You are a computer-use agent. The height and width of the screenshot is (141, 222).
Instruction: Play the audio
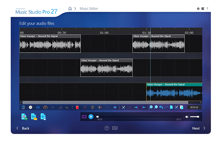coord(91,117)
